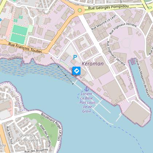Click the Allée des Bruyères label

coord(45,136)
